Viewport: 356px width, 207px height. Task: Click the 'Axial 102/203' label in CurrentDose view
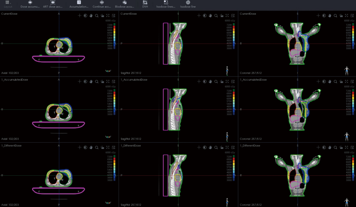10,73
